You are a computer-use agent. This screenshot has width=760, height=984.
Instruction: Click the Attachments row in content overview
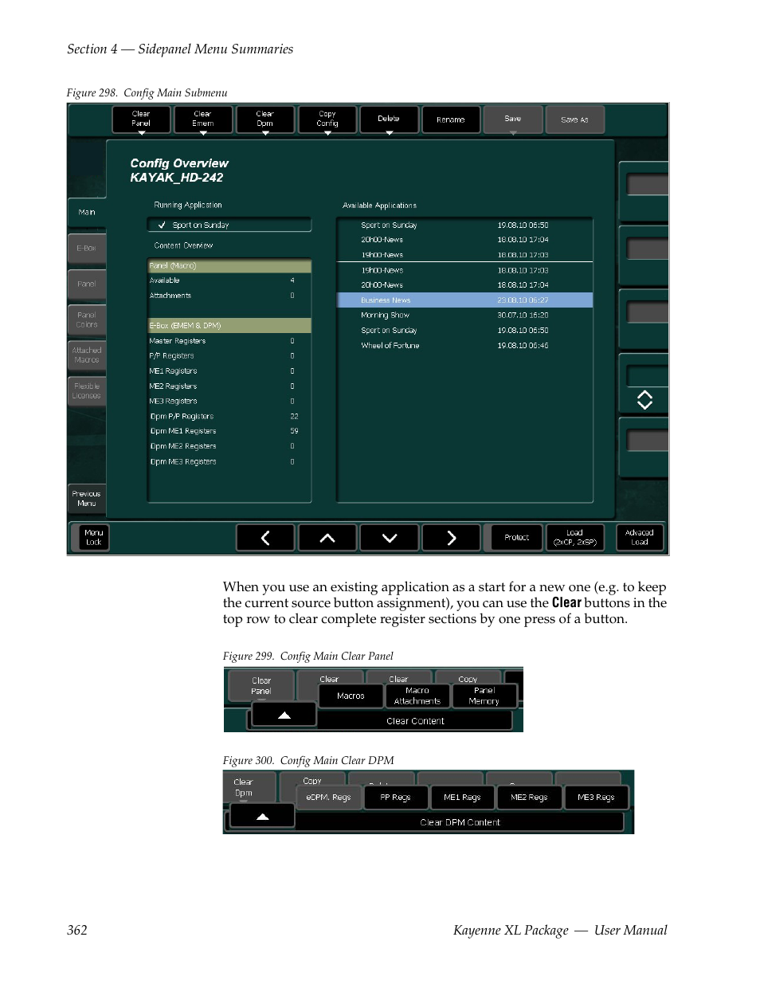click(229, 296)
